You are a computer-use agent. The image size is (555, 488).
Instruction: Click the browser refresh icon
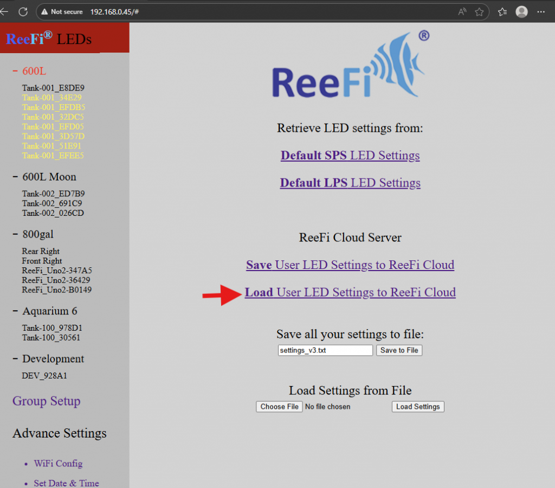23,11
